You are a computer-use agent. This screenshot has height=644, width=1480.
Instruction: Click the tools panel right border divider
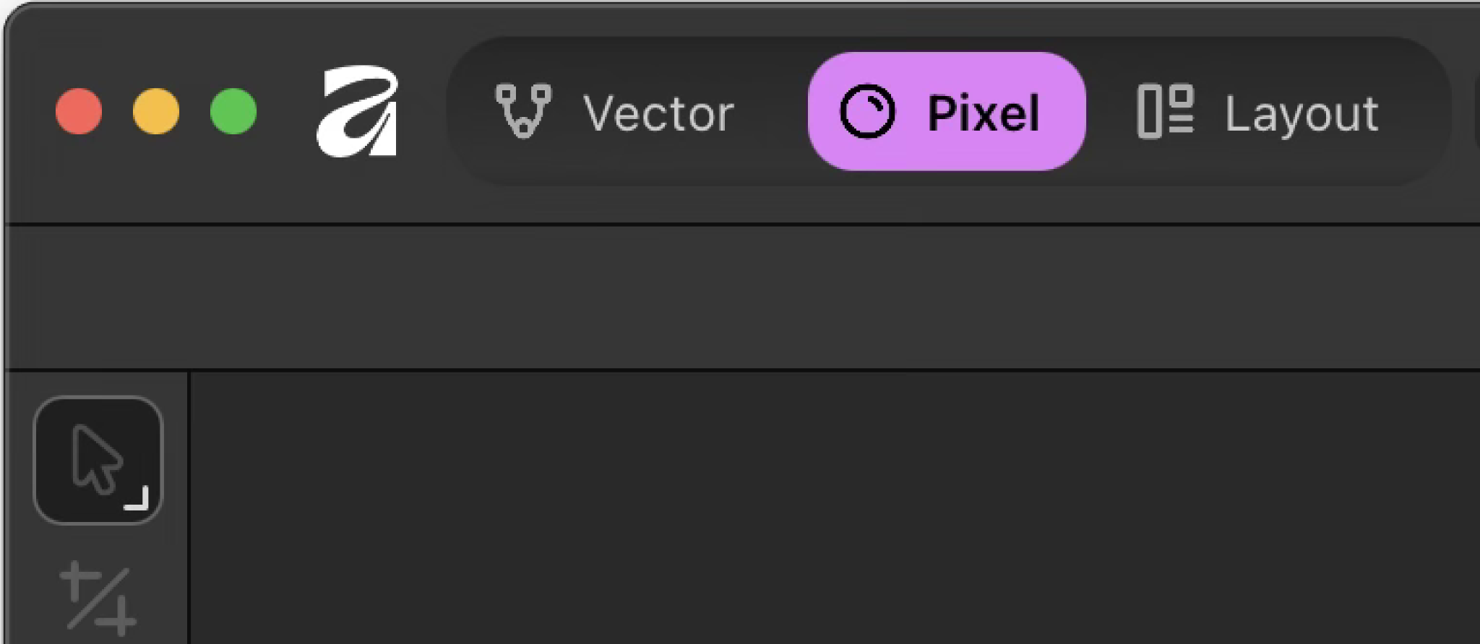click(x=189, y=505)
